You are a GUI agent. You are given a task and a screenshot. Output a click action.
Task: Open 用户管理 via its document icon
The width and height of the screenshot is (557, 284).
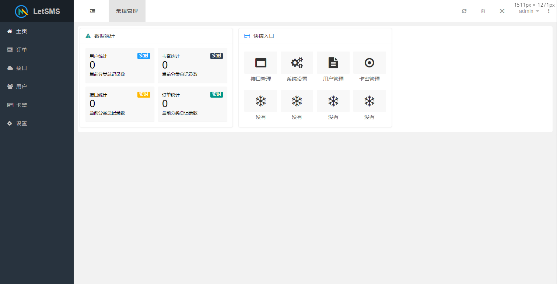333,62
